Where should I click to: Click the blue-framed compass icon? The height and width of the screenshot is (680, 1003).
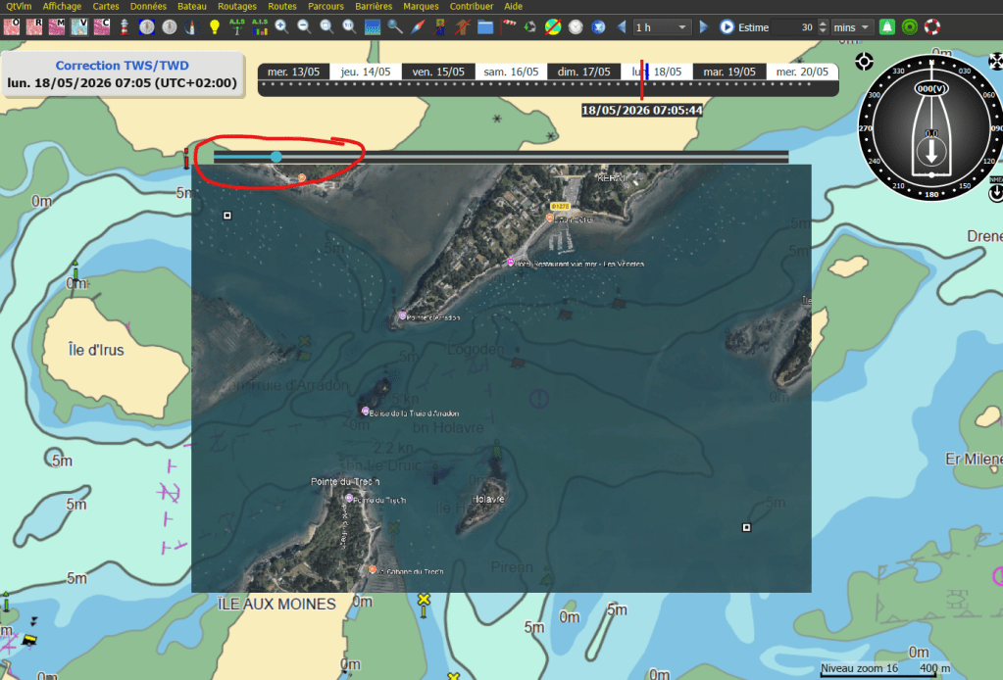[x=147, y=26]
